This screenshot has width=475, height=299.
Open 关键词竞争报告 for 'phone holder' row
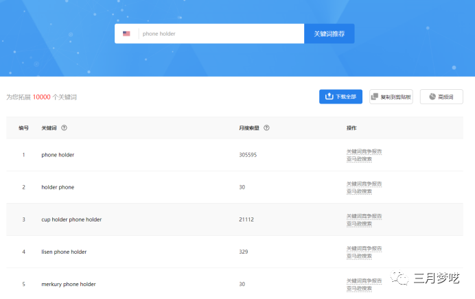(364, 152)
